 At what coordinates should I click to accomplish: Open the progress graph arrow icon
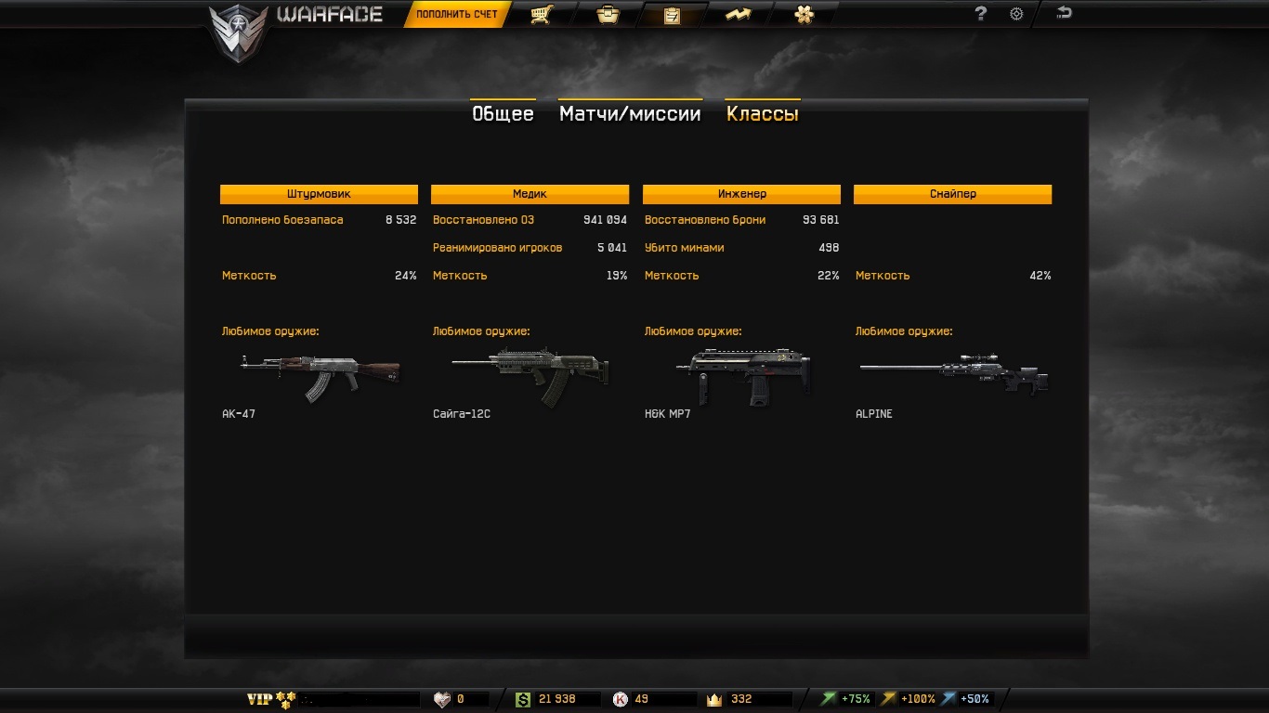738,14
